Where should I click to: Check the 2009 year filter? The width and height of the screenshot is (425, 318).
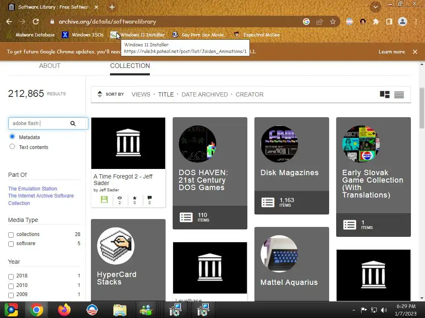click(x=11, y=295)
